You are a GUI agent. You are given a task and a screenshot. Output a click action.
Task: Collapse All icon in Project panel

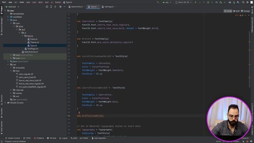tap(55, 7)
